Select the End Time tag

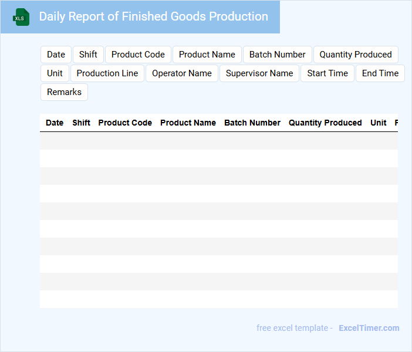click(x=380, y=73)
